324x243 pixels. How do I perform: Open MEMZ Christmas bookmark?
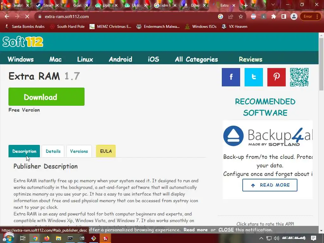coord(110,27)
